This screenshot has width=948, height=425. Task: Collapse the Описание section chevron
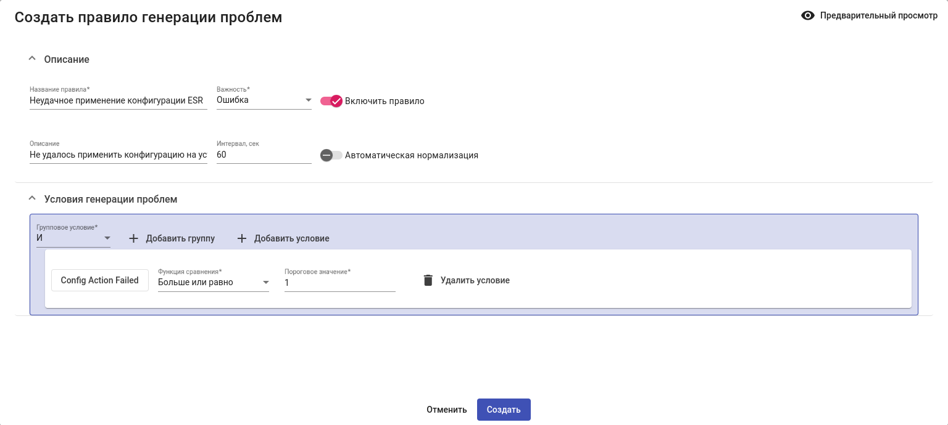coord(33,59)
